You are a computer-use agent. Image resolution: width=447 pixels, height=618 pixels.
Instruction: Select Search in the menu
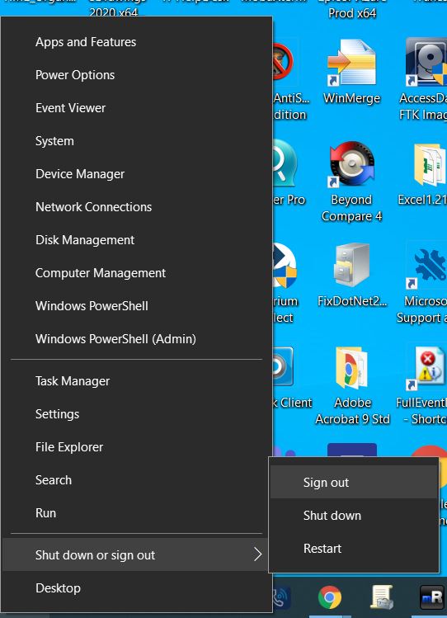[136, 480]
